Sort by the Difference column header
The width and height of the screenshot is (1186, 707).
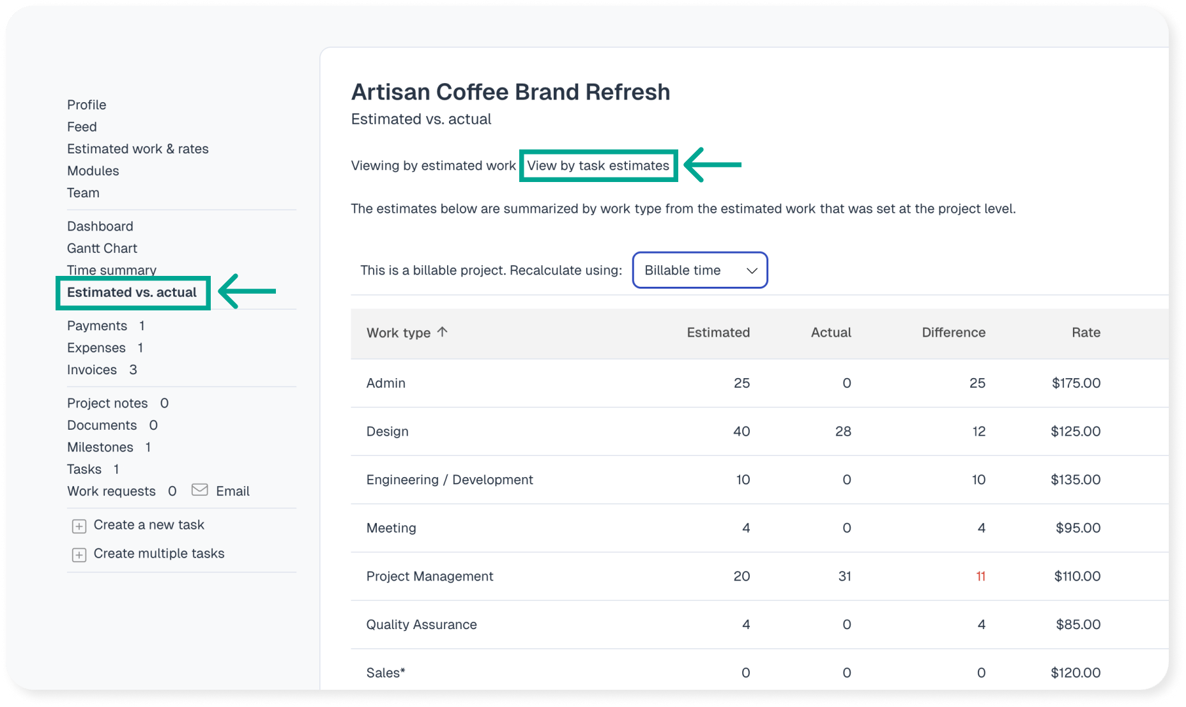tap(953, 333)
